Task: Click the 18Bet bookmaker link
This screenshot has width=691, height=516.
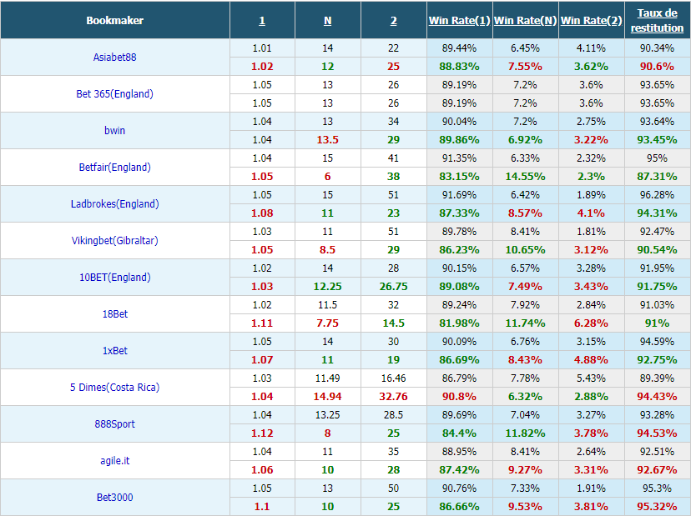Action: tap(114, 314)
